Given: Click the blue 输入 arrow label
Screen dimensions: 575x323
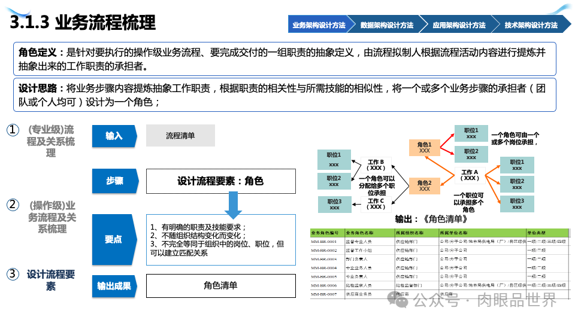Looking at the screenshot, I should [x=114, y=136].
